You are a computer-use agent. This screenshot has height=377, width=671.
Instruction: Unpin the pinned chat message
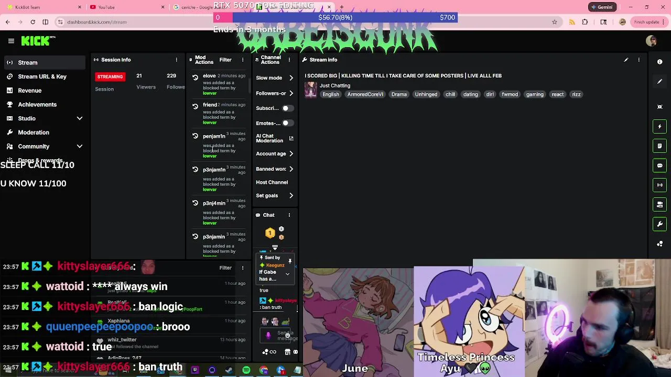coord(290,261)
